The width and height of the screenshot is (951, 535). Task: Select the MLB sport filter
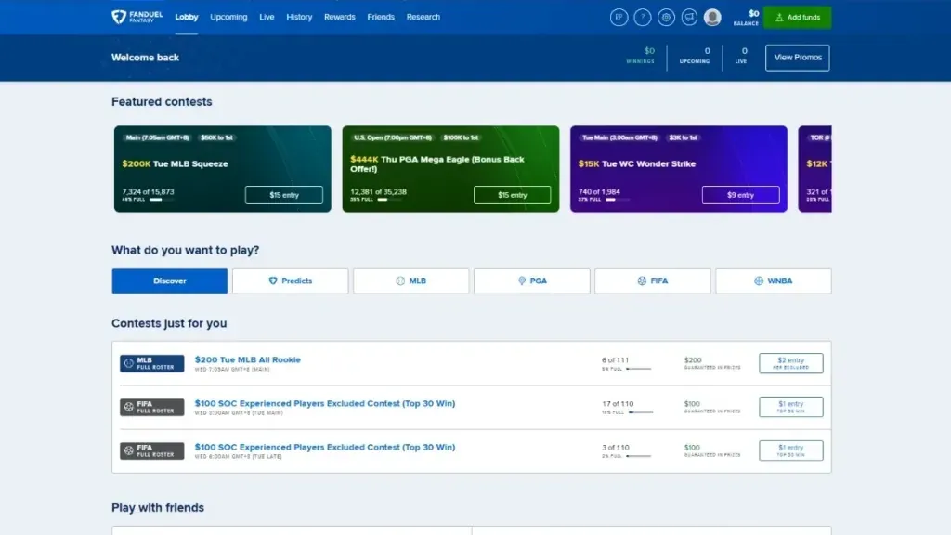411,281
